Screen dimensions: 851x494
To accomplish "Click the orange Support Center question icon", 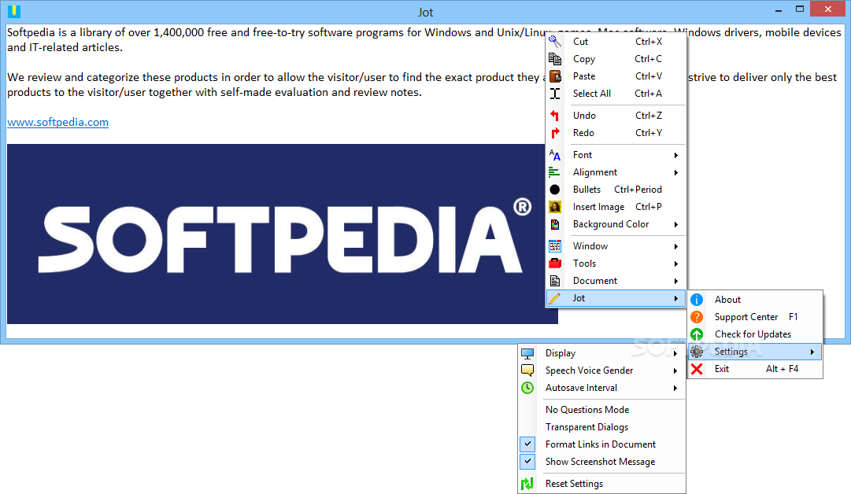I will point(697,317).
